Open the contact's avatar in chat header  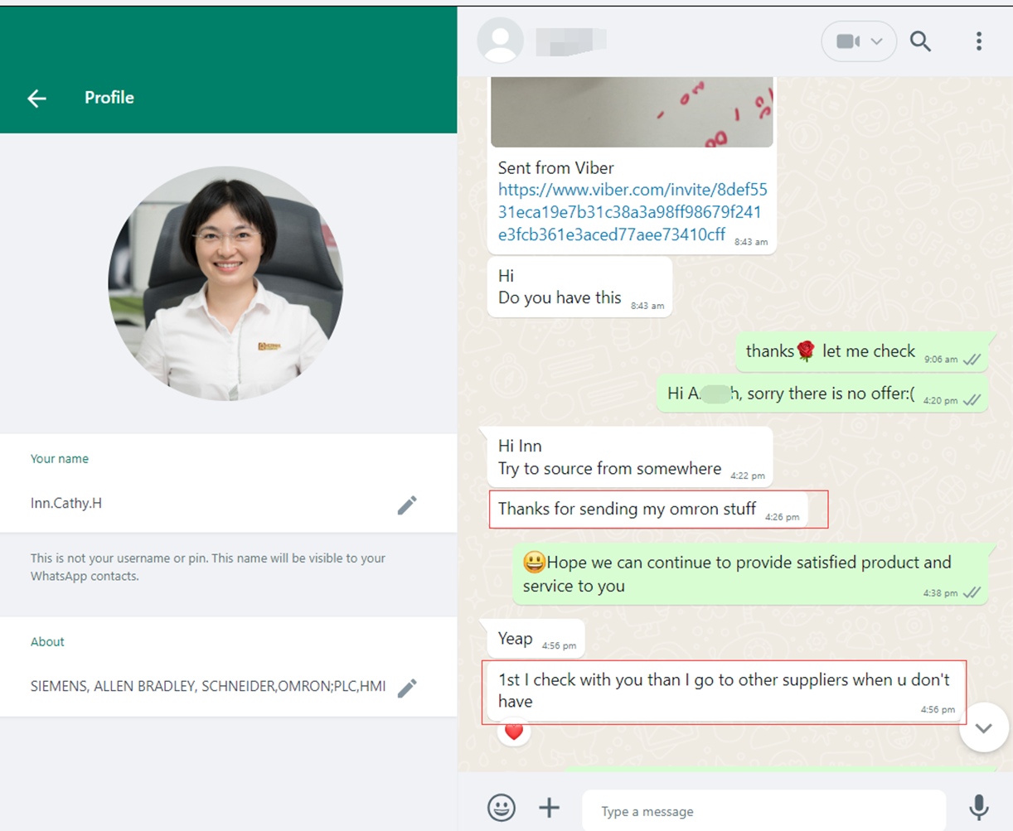tap(501, 41)
